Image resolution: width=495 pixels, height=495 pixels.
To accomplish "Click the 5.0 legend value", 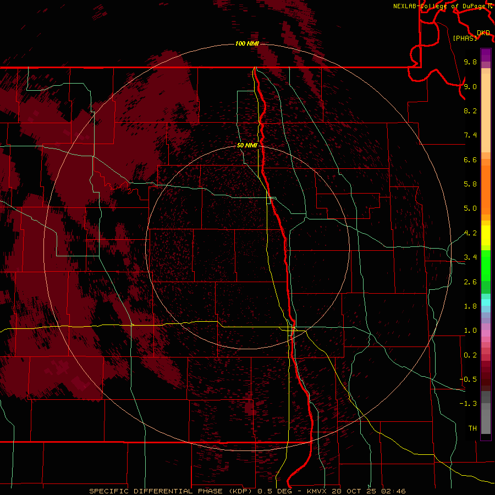I will point(470,208).
